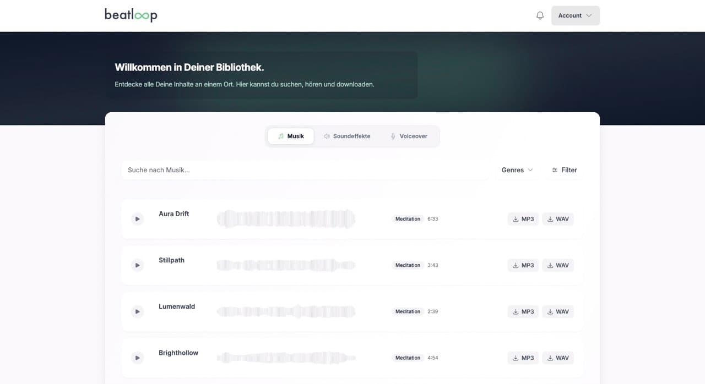This screenshot has width=705, height=384.
Task: Play the Lumenwald track
Action: coord(138,311)
